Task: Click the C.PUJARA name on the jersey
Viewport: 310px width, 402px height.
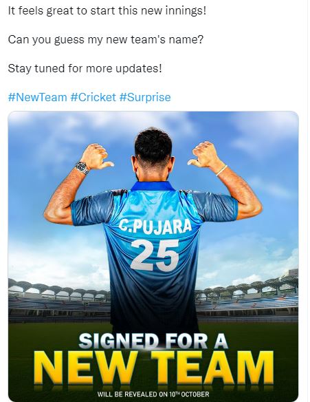Action: click(155, 226)
